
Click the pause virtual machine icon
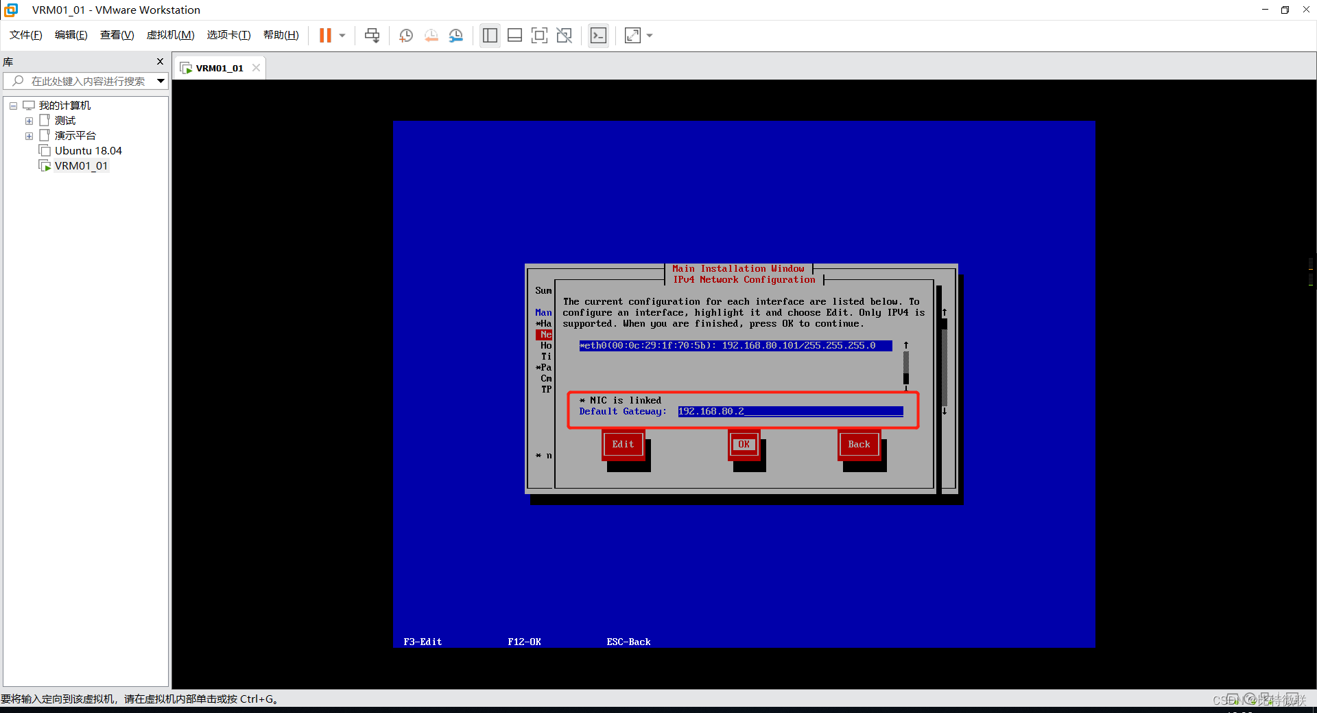[x=325, y=36]
